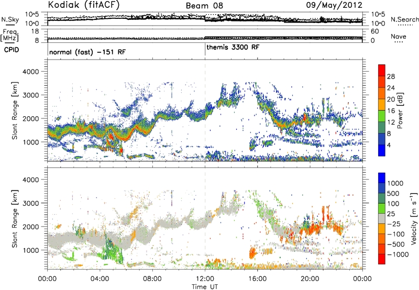The image size is (419, 290).
Task: Click the "2000" tick on power panel
Action: [x=31, y=118]
